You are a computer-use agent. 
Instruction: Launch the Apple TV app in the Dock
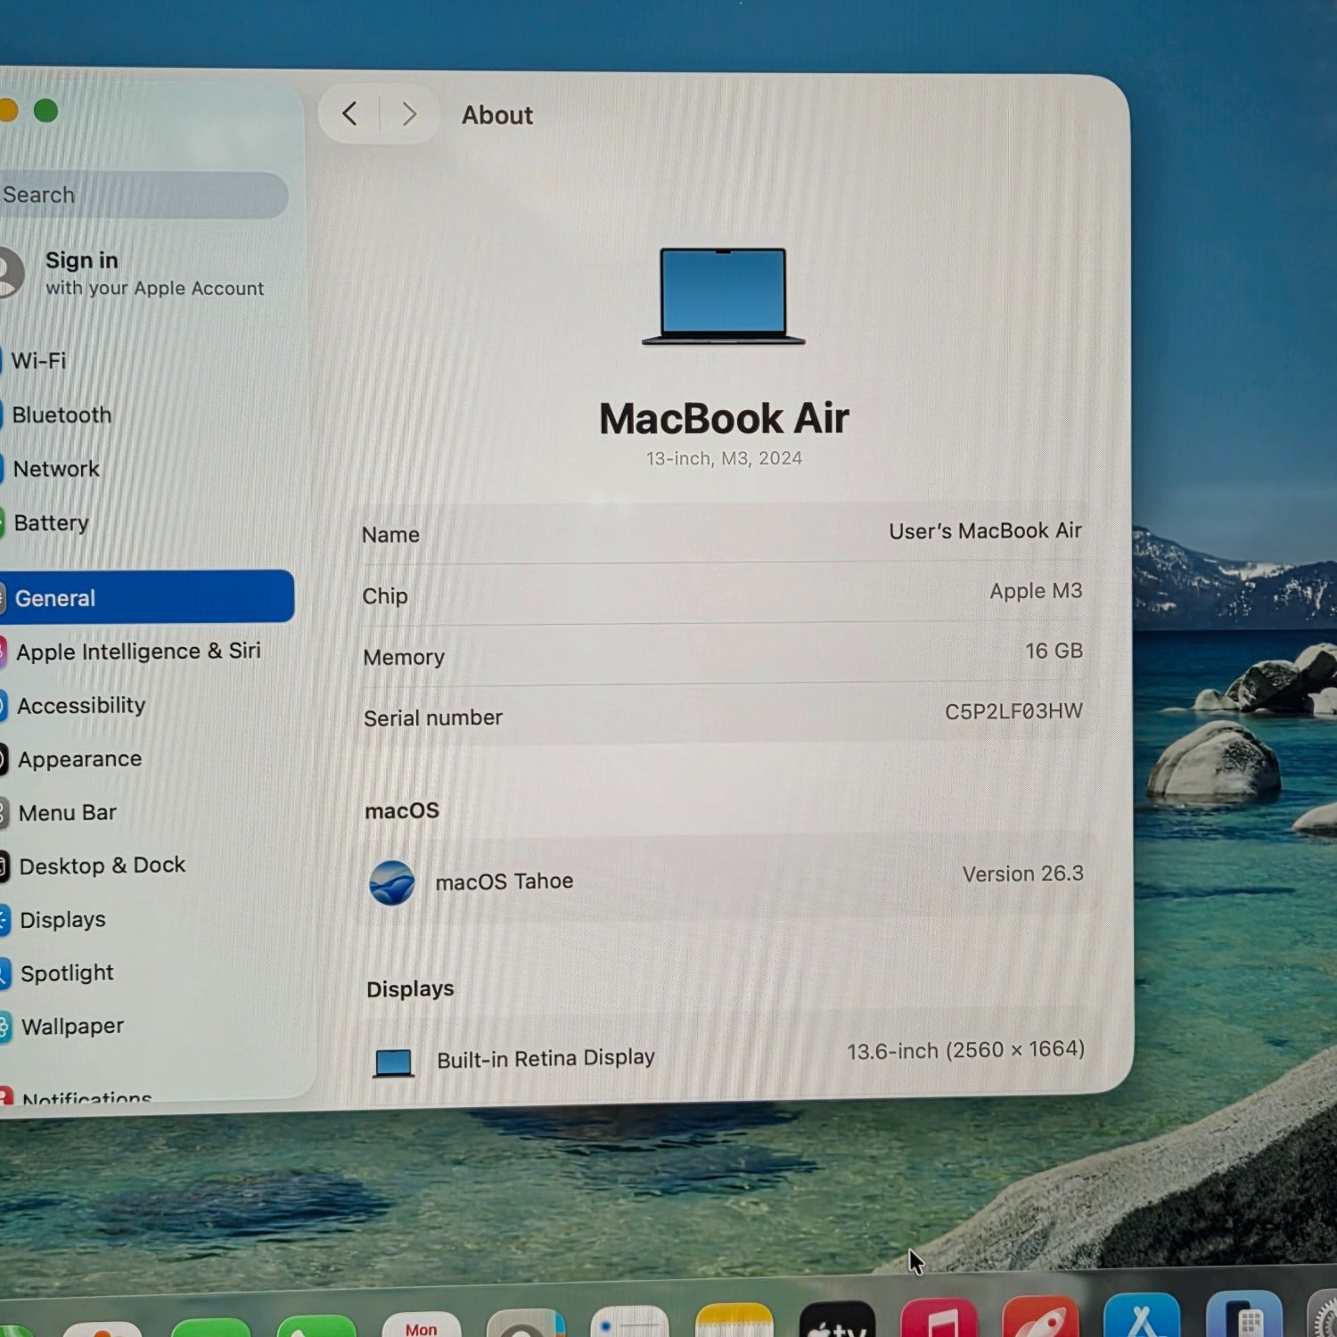click(x=837, y=1320)
